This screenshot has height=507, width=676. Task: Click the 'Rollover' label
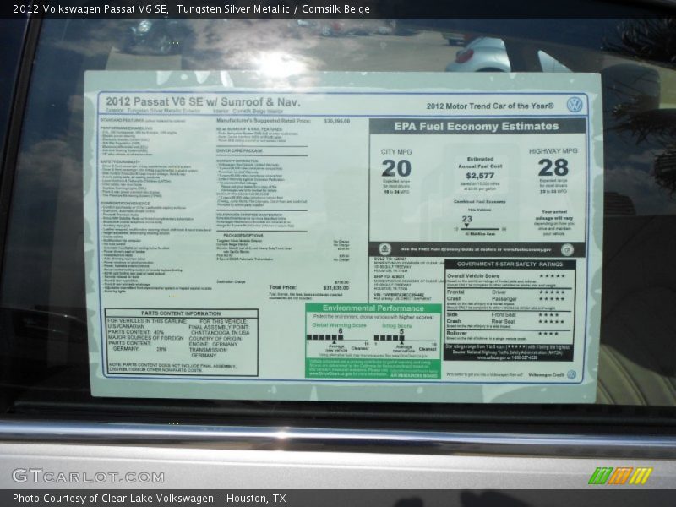(456, 333)
